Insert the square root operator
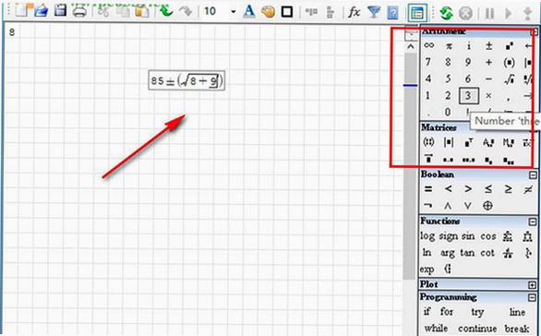The height and width of the screenshot is (336, 541). tap(509, 79)
